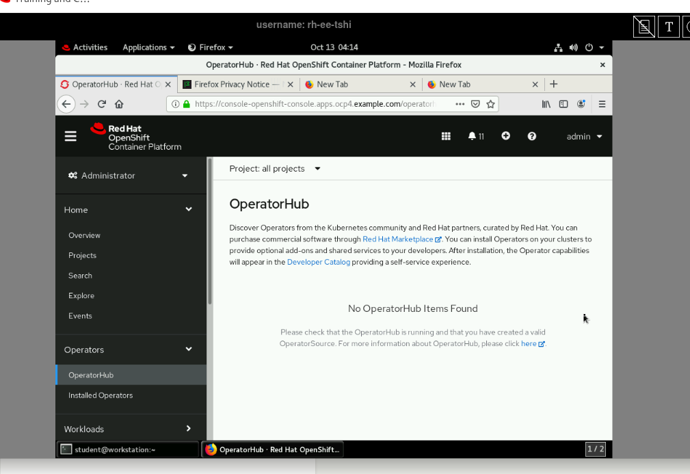Show site information icon in URL bar
The height and width of the screenshot is (474, 690).
(x=175, y=104)
